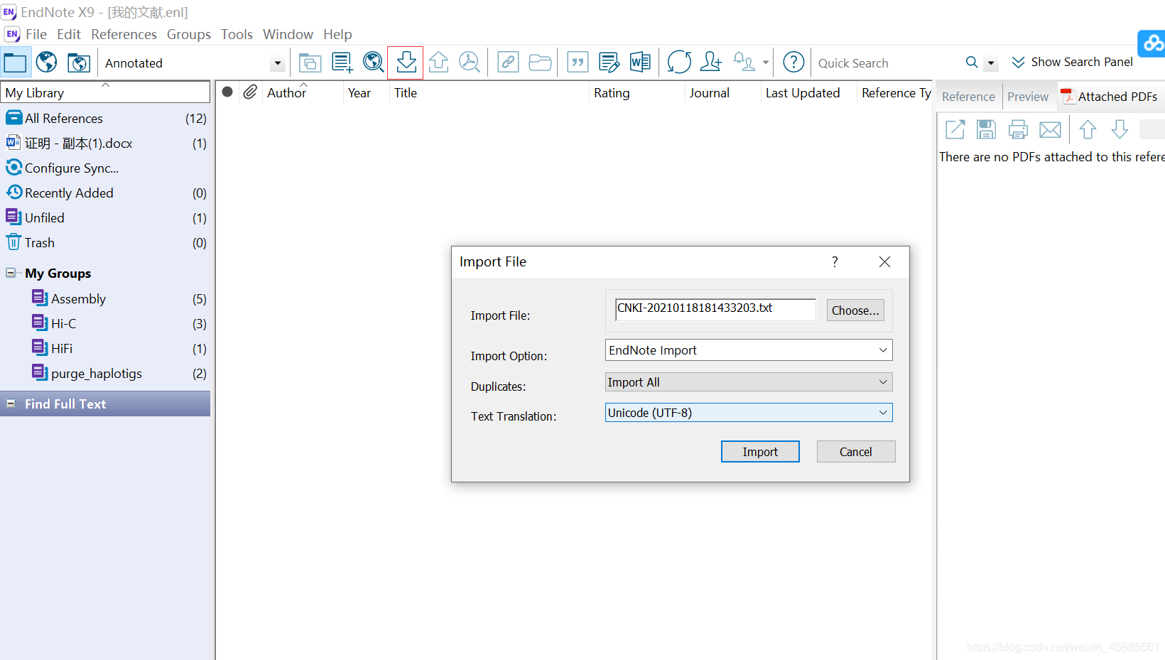
Task: Click Format Bibliography toolbar icon
Action: [x=609, y=63]
